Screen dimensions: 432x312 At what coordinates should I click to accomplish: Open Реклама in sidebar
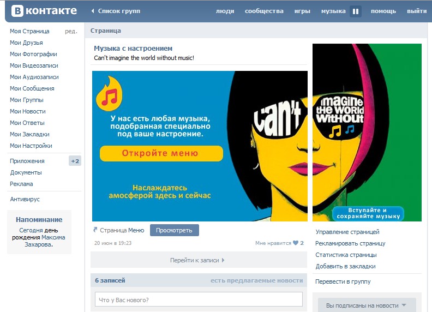(x=21, y=184)
